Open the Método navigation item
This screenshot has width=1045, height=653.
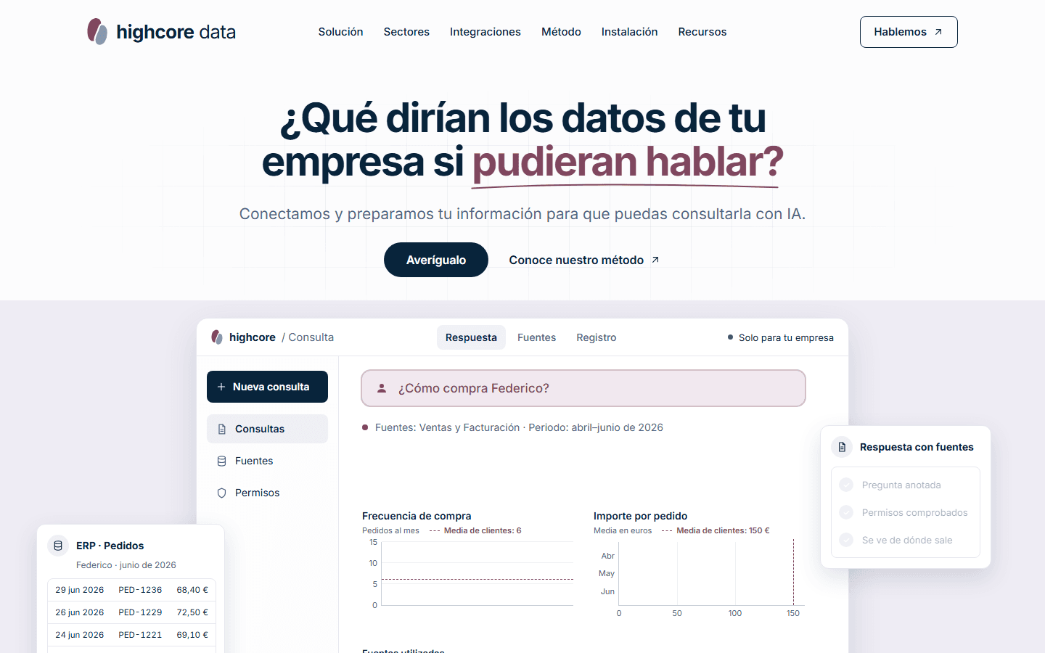click(561, 32)
